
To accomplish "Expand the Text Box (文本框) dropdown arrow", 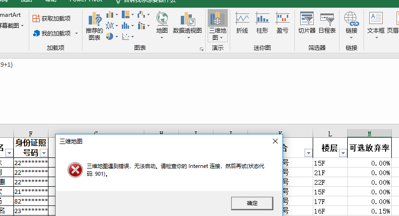I will [x=376, y=38].
